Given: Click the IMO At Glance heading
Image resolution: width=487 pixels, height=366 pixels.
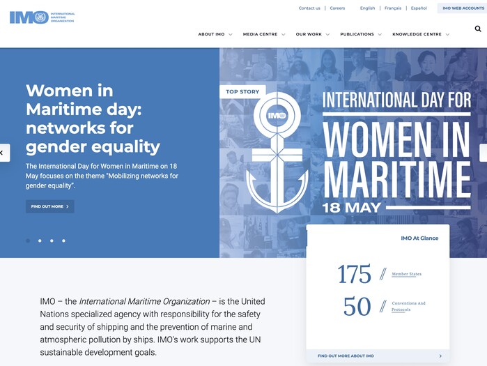Looking at the screenshot, I should pyautogui.click(x=419, y=238).
